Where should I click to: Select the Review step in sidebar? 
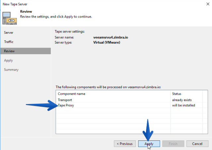26,51
